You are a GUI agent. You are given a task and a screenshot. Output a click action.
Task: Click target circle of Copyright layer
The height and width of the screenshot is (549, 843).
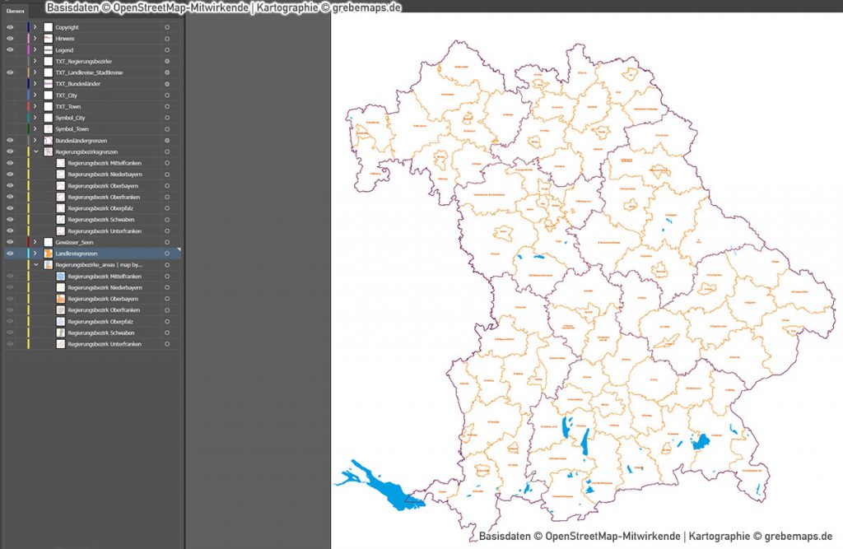point(167,27)
